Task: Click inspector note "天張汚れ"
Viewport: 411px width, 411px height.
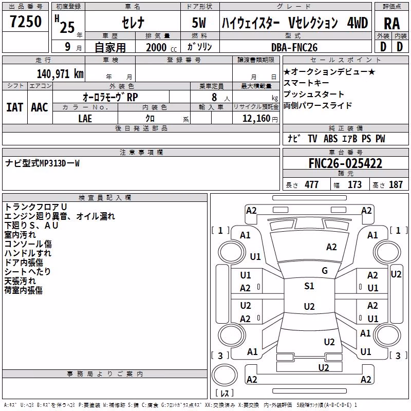Action: (x=20, y=281)
